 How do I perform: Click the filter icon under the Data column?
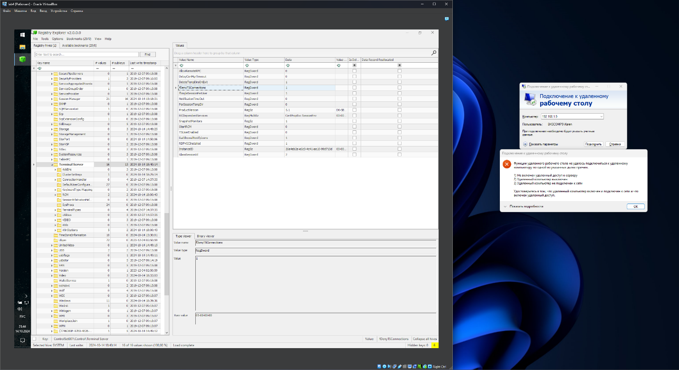287,65
